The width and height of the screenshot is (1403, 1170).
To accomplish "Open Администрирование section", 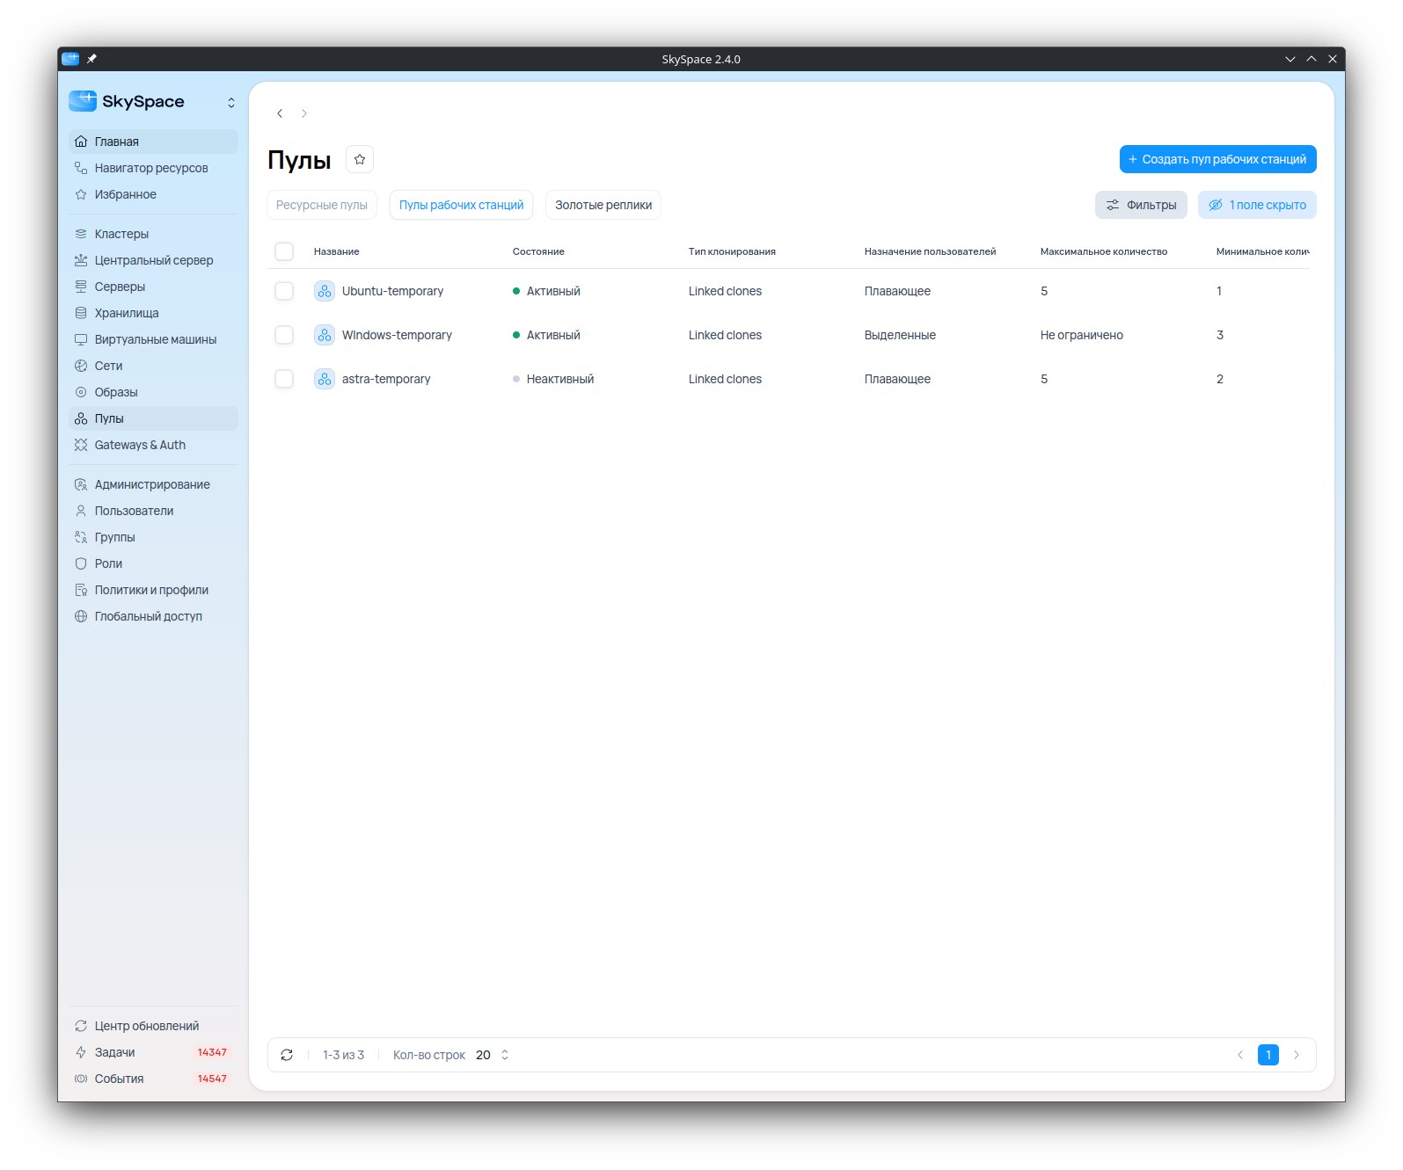I will pos(153,484).
